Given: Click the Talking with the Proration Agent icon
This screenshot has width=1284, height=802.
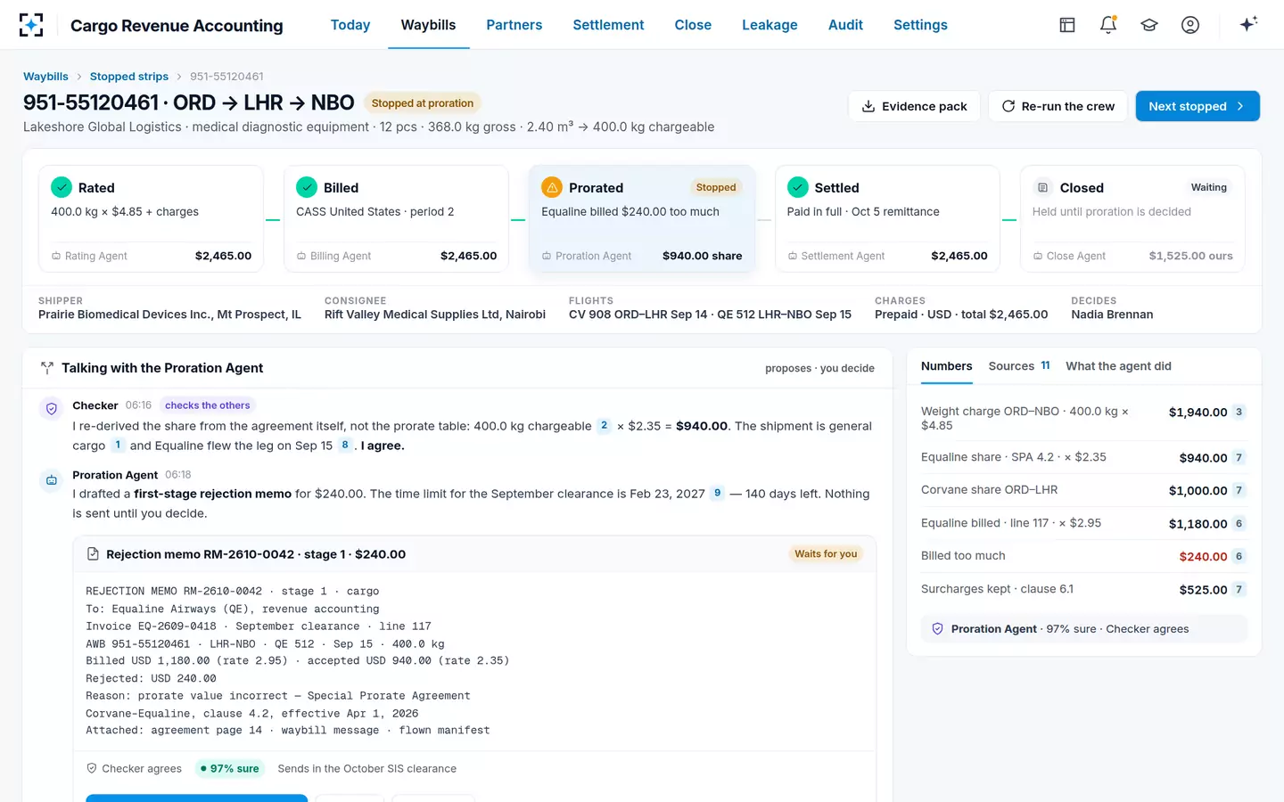Looking at the screenshot, I should click(47, 368).
